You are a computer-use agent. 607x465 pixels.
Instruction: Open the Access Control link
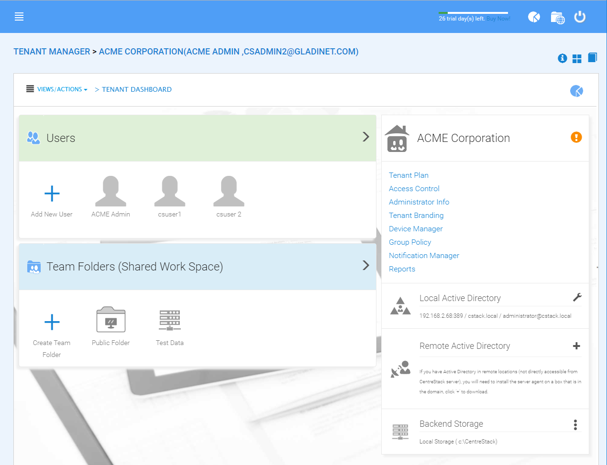[x=414, y=189]
